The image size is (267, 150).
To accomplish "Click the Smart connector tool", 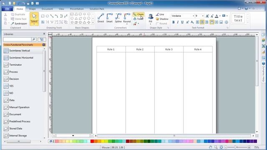I will (x=109, y=18).
